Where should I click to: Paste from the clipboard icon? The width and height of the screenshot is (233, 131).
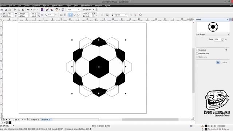click(x=23, y=10)
